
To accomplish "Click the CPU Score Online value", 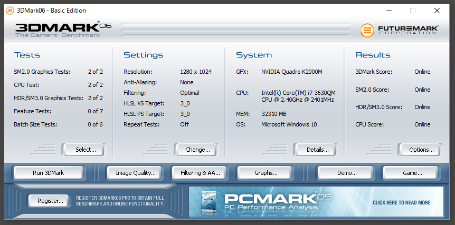I will 422,124.
